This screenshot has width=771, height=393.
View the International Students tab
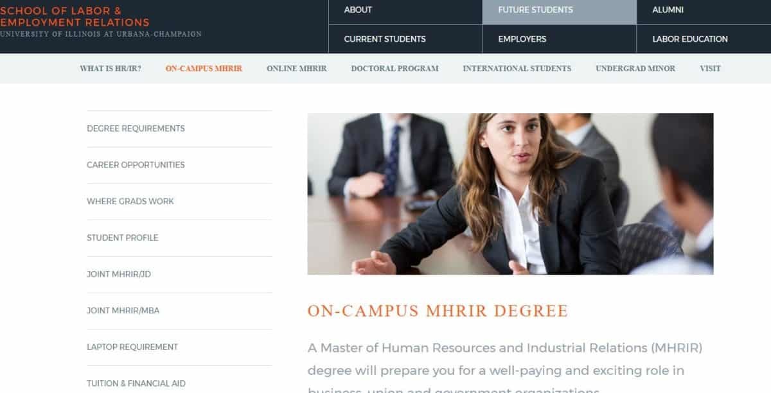517,69
